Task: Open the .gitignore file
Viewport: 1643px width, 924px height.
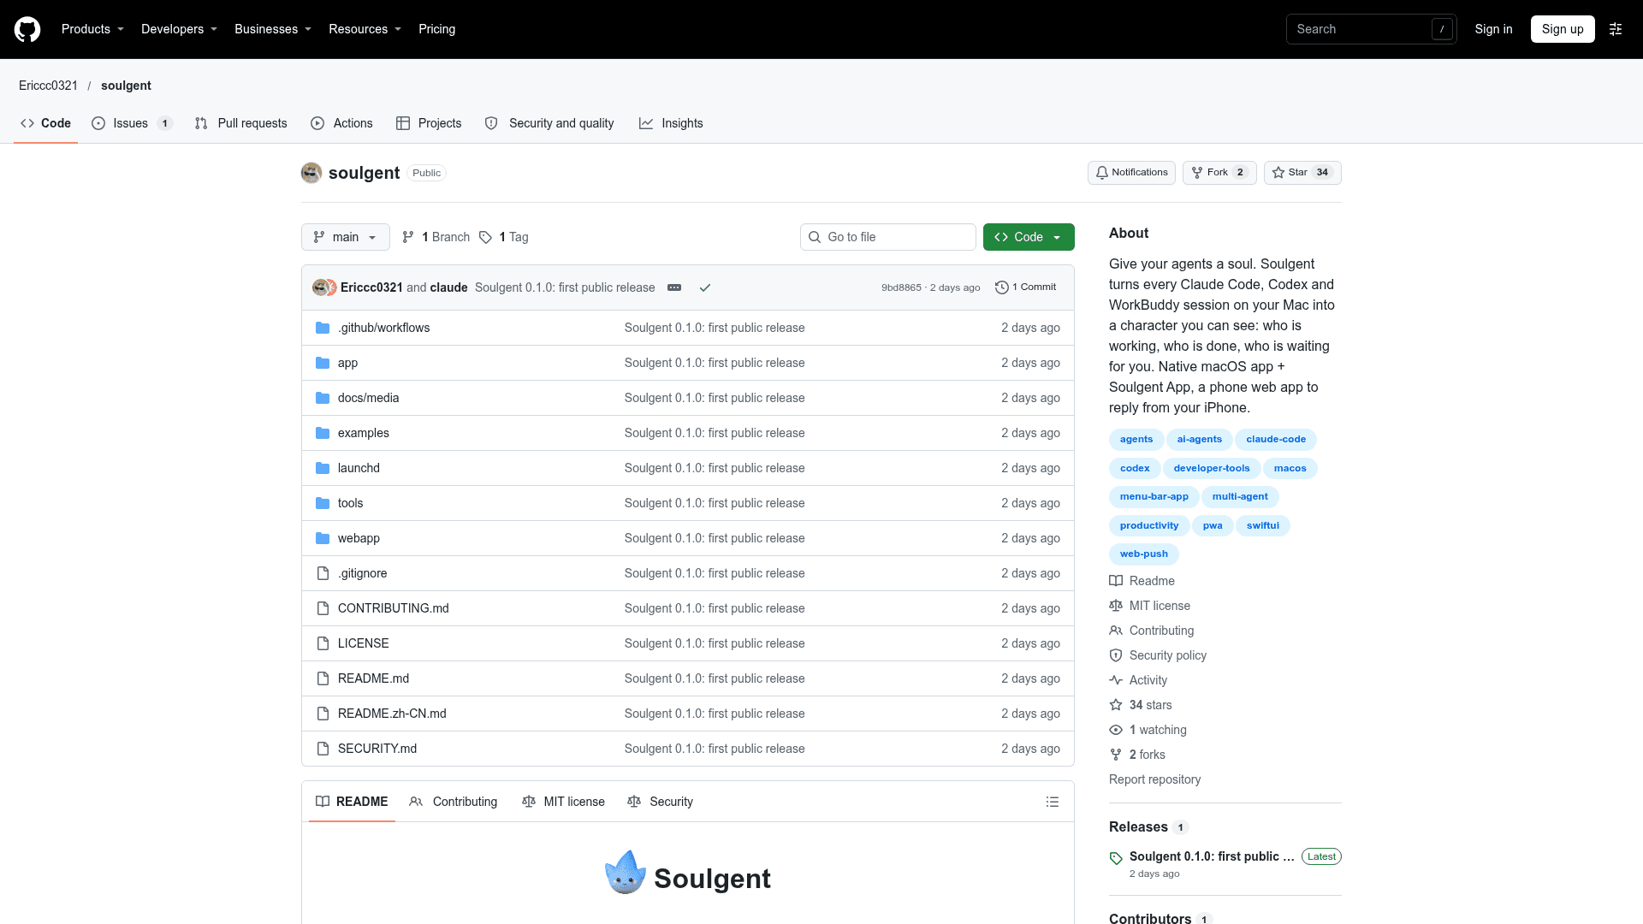Action: pyautogui.click(x=362, y=573)
